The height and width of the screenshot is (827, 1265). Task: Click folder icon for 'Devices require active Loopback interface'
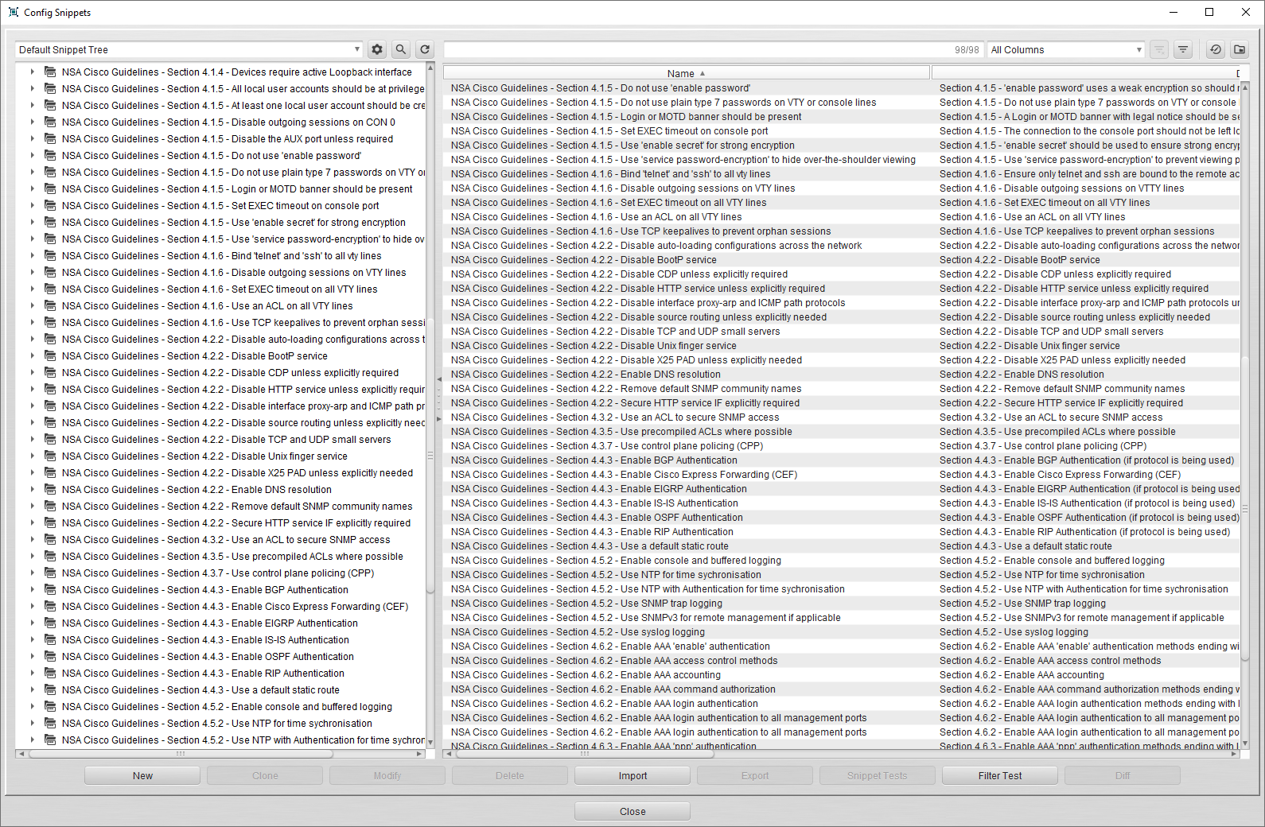(50, 72)
